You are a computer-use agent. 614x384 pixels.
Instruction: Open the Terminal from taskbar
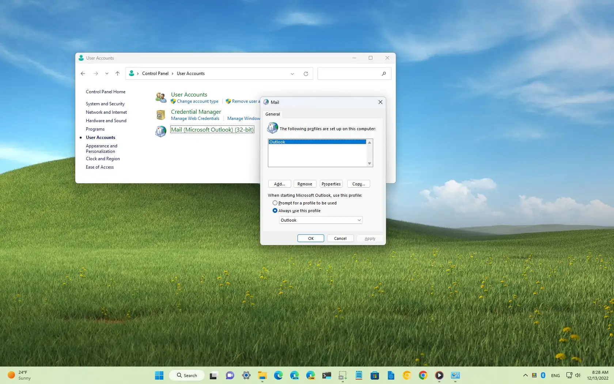[327, 375]
